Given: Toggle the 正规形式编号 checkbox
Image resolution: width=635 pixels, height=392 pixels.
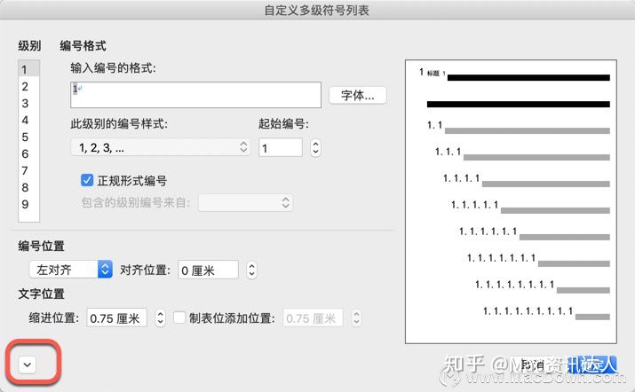Looking at the screenshot, I should point(87,180).
